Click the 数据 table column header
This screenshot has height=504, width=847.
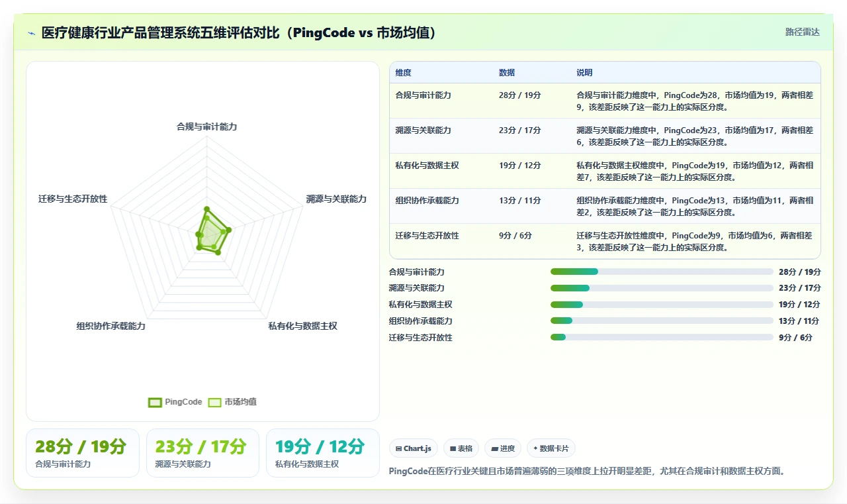507,73
